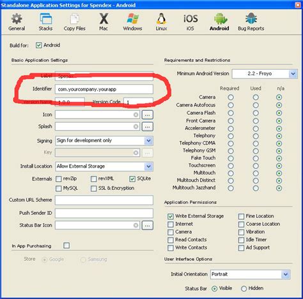Enable Read Contacts permission

tap(171, 240)
